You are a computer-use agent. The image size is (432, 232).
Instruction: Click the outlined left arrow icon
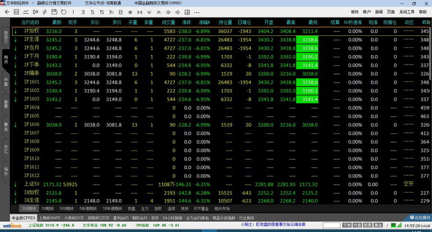pos(168,13)
